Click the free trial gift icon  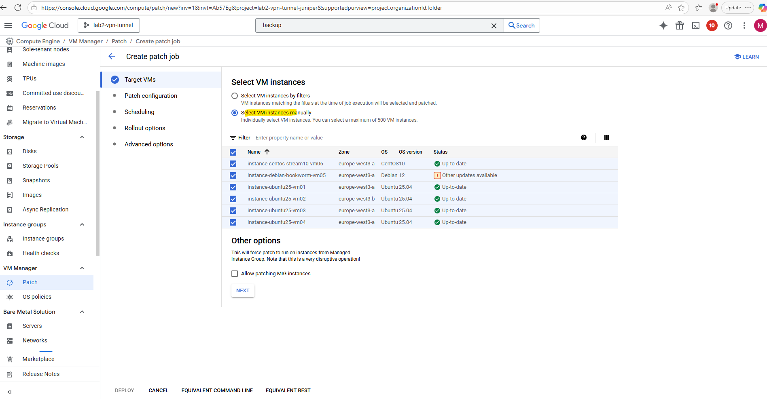pos(680,25)
